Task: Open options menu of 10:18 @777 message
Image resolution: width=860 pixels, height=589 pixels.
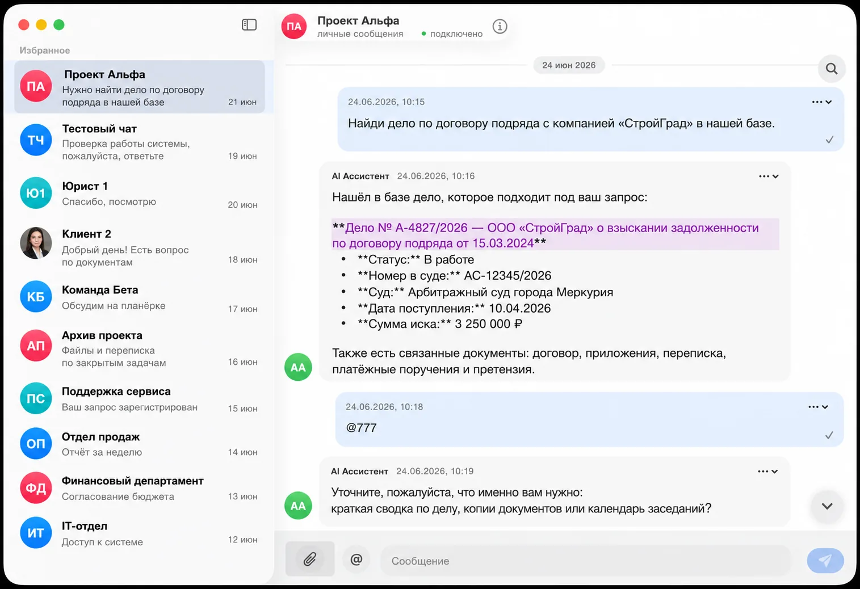Action: coord(818,407)
